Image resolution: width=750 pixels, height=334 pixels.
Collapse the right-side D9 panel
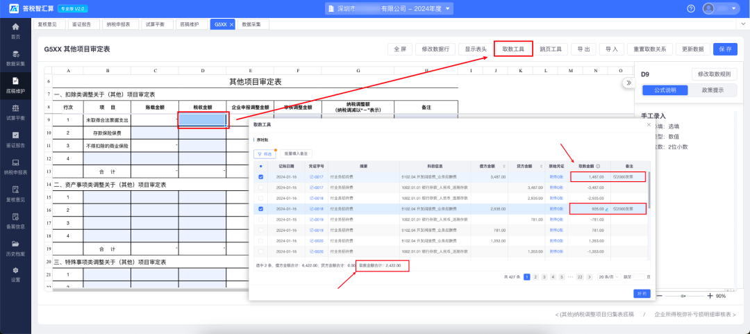628,83
